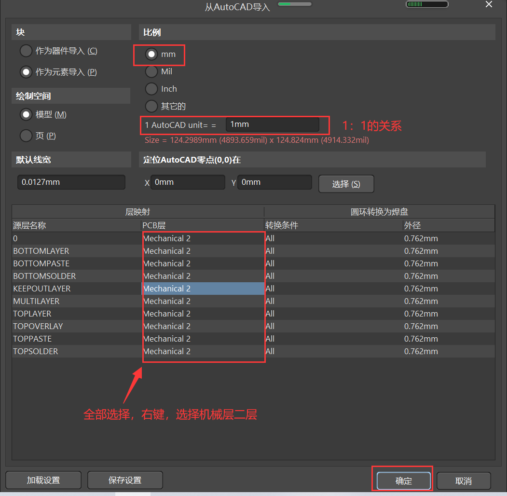The image size is (507, 496).
Task: Open PCB layer cell for BOTTOMSOLDER
Action: [x=203, y=276]
